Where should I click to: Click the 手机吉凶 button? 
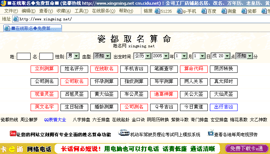click(134, 69)
